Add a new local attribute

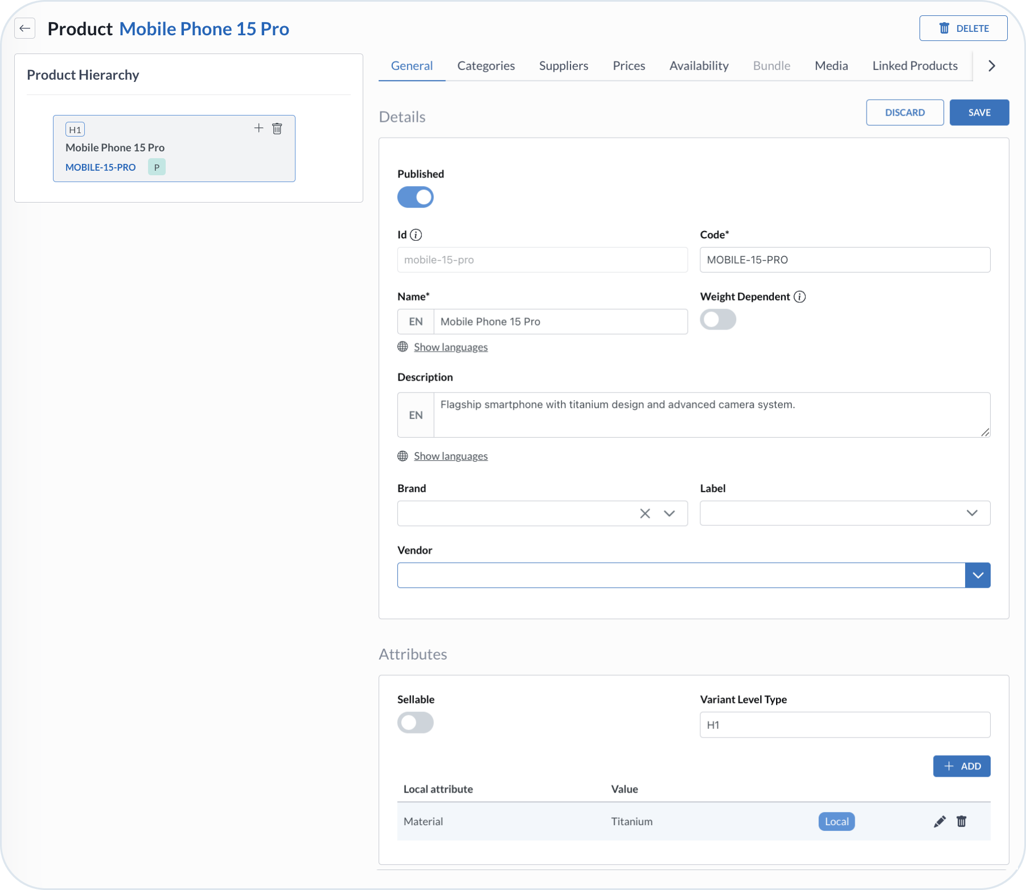pos(962,767)
